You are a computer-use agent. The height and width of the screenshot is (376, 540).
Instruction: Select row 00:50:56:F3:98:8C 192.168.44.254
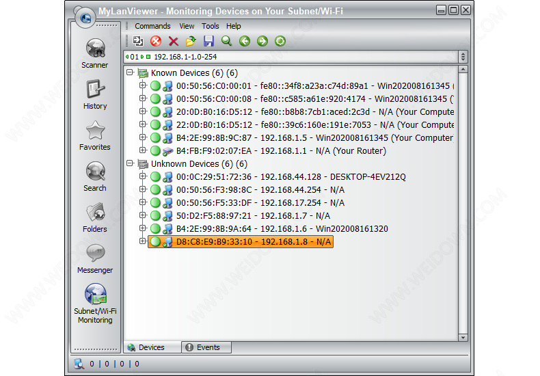click(260, 190)
